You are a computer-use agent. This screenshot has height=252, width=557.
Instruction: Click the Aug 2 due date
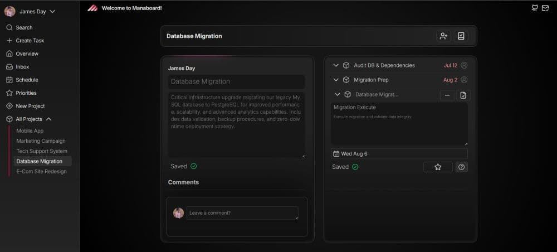pyautogui.click(x=451, y=80)
